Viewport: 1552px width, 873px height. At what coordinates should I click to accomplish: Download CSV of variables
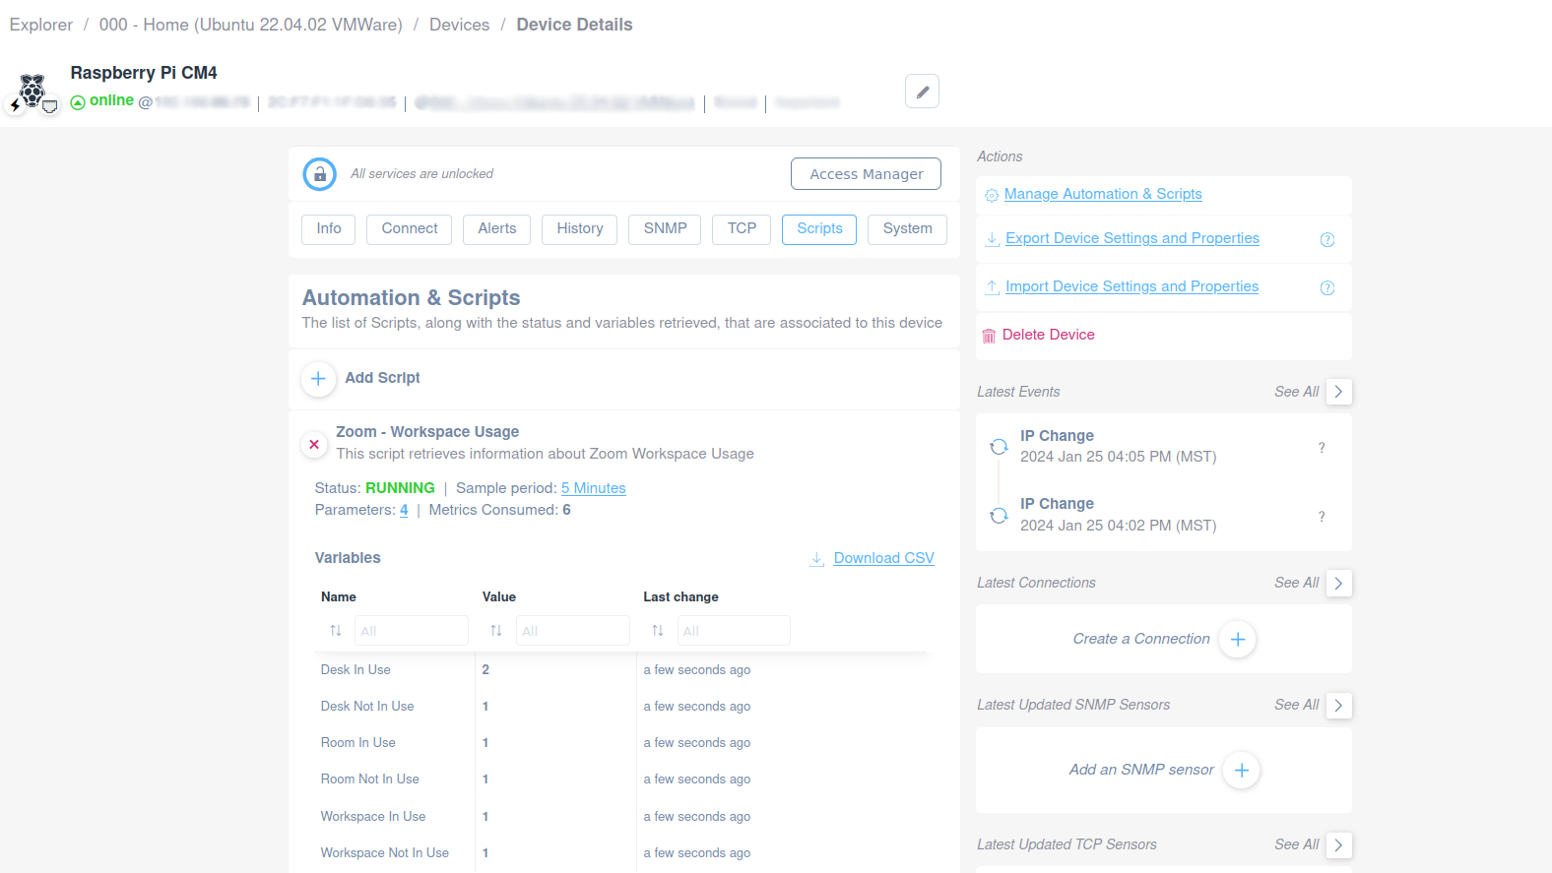(884, 559)
